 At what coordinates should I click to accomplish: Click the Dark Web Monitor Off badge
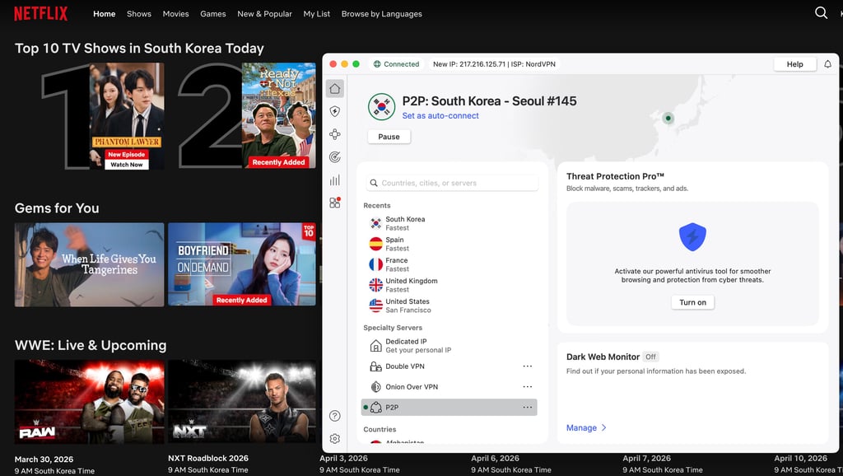tap(650, 357)
